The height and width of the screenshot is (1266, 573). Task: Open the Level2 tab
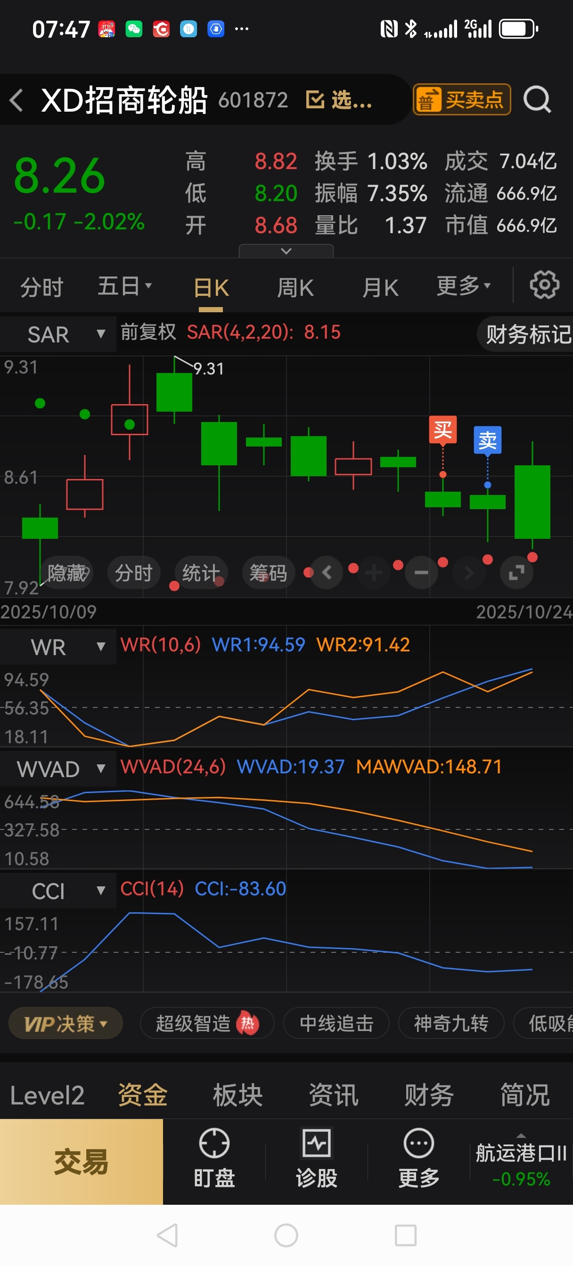[x=47, y=1096]
